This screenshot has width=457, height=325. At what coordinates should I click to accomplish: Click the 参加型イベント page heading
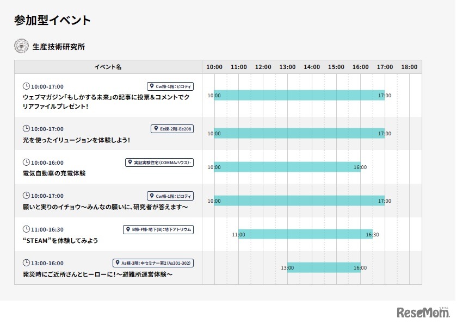52,20
